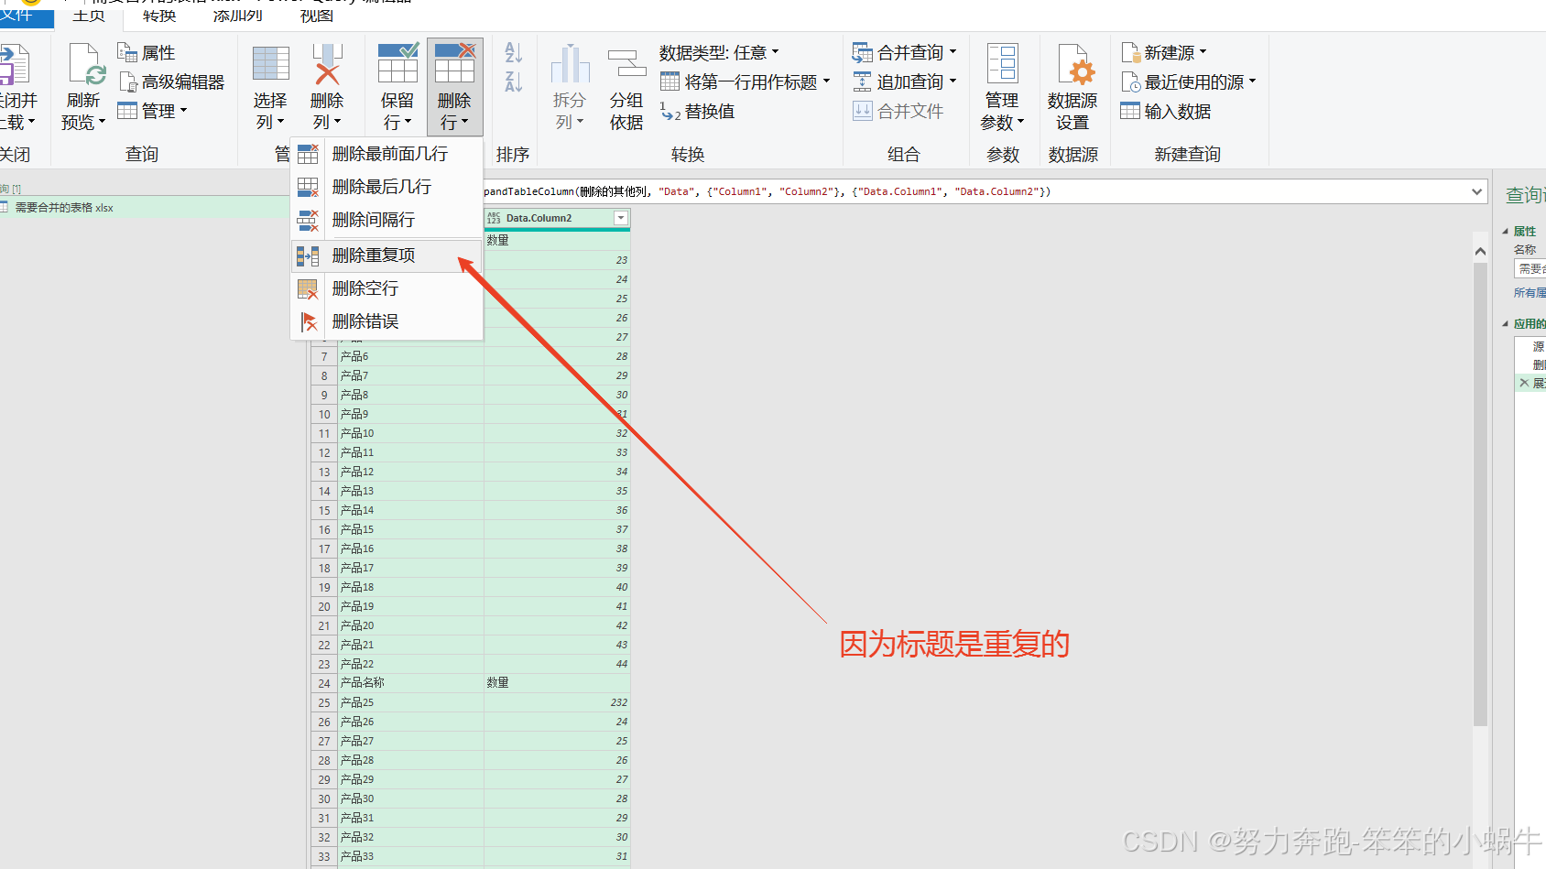This screenshot has width=1546, height=869.
Task: Open Data Source Settings (数据源设置)
Action: click(x=1072, y=87)
